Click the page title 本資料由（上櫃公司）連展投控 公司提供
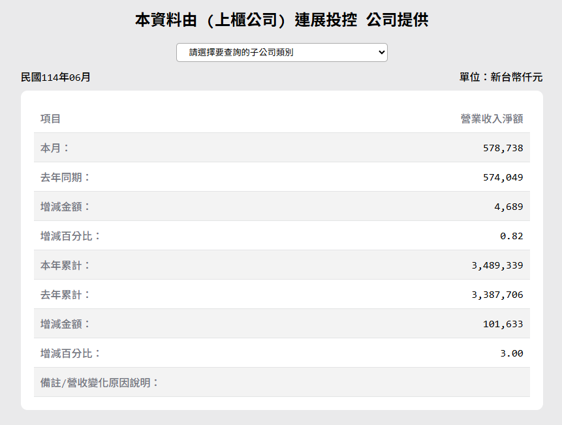 [x=282, y=20]
